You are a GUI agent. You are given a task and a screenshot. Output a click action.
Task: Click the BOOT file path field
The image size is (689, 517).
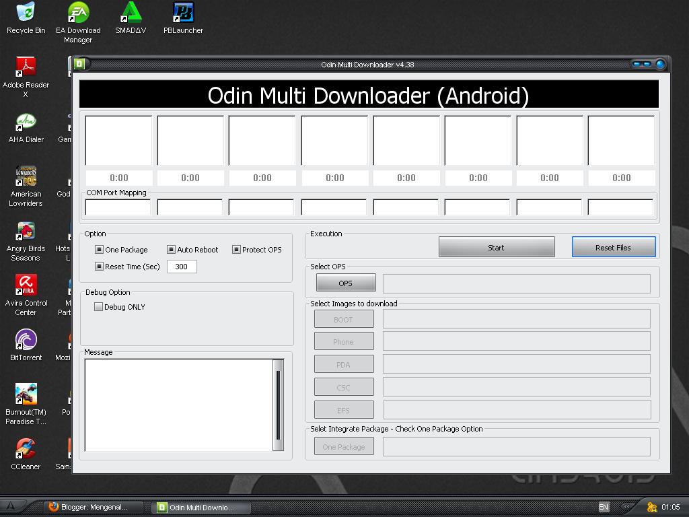coord(516,319)
